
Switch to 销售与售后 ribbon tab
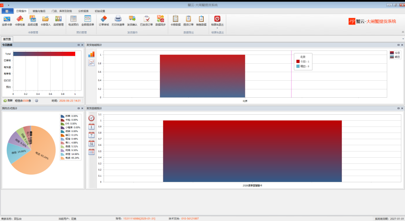[39, 11]
